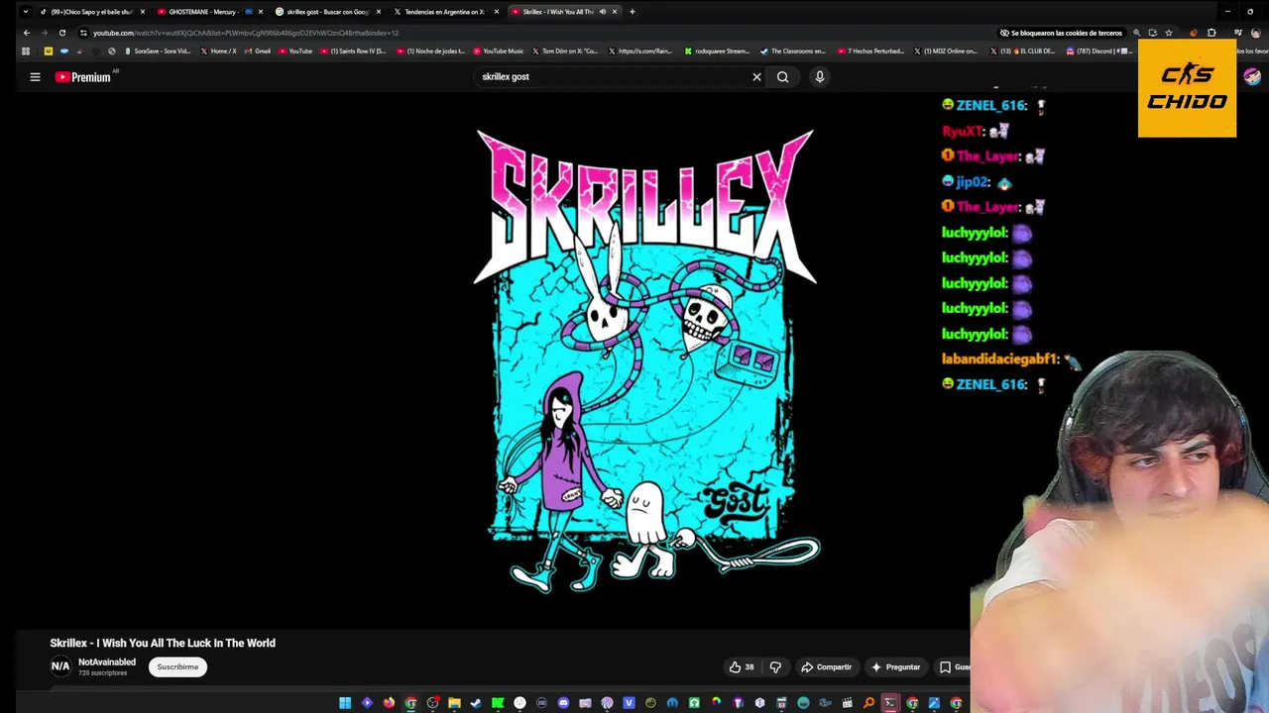Screen dimensions: 1269x713
Task: Open the Preguntar AI button
Action: (896, 666)
